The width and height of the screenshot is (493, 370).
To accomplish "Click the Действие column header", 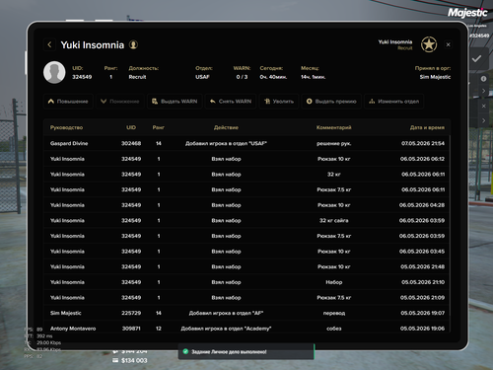I will [x=226, y=127].
